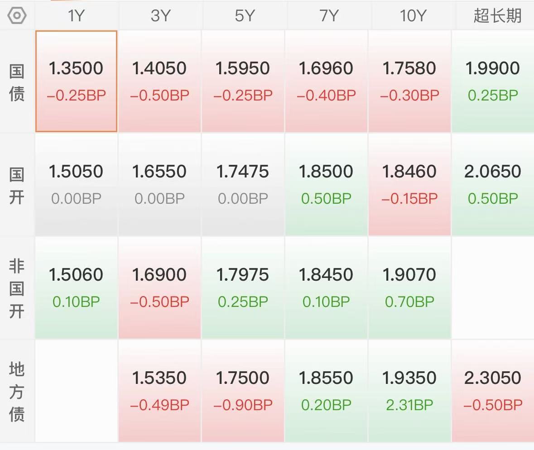Select the 7Y column header

329,16
